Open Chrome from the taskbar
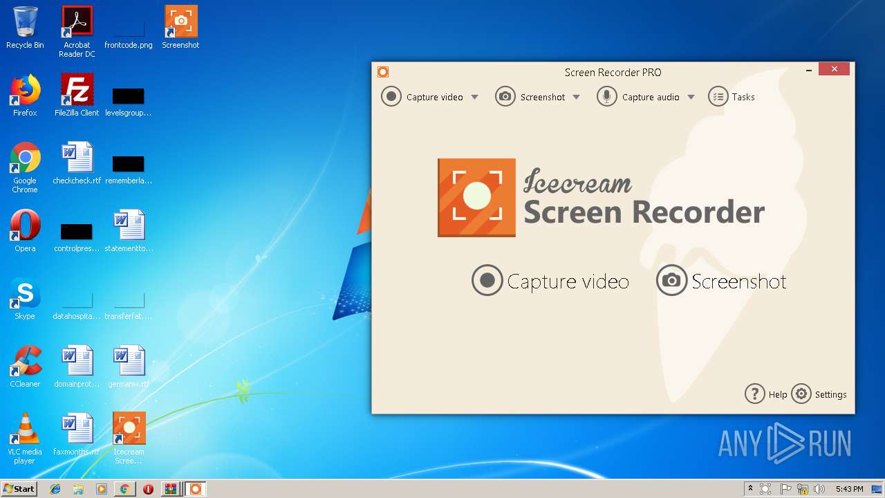The image size is (885, 498). tap(124, 489)
